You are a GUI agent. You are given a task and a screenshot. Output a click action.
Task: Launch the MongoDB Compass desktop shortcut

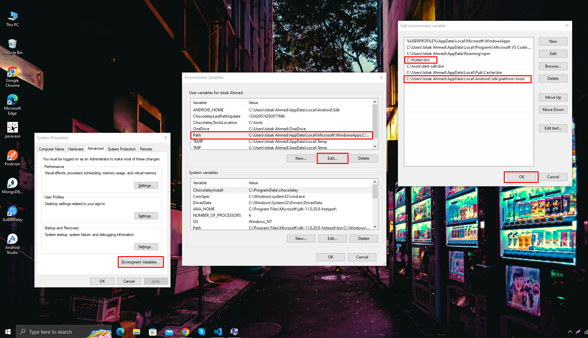coord(12,185)
